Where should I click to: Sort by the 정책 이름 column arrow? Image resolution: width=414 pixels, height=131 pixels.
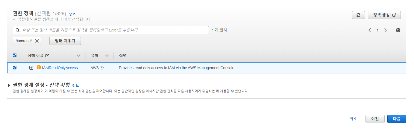(x=79, y=56)
